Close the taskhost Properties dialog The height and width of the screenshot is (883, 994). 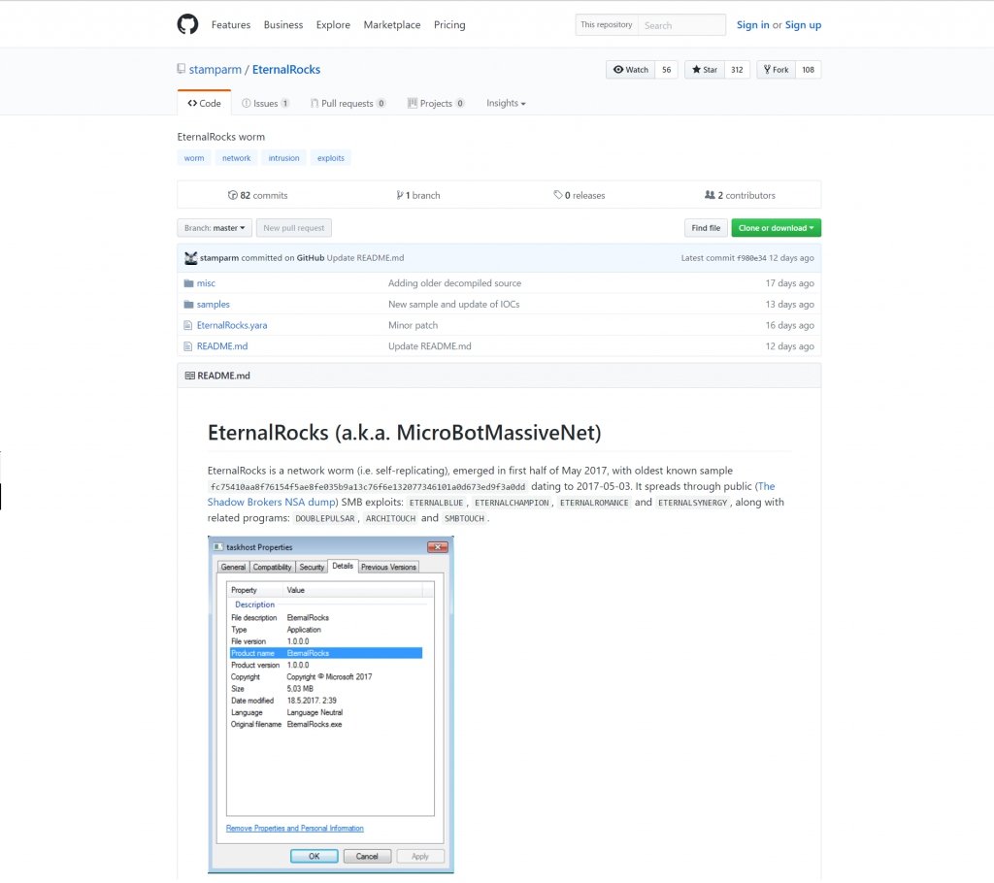438,546
